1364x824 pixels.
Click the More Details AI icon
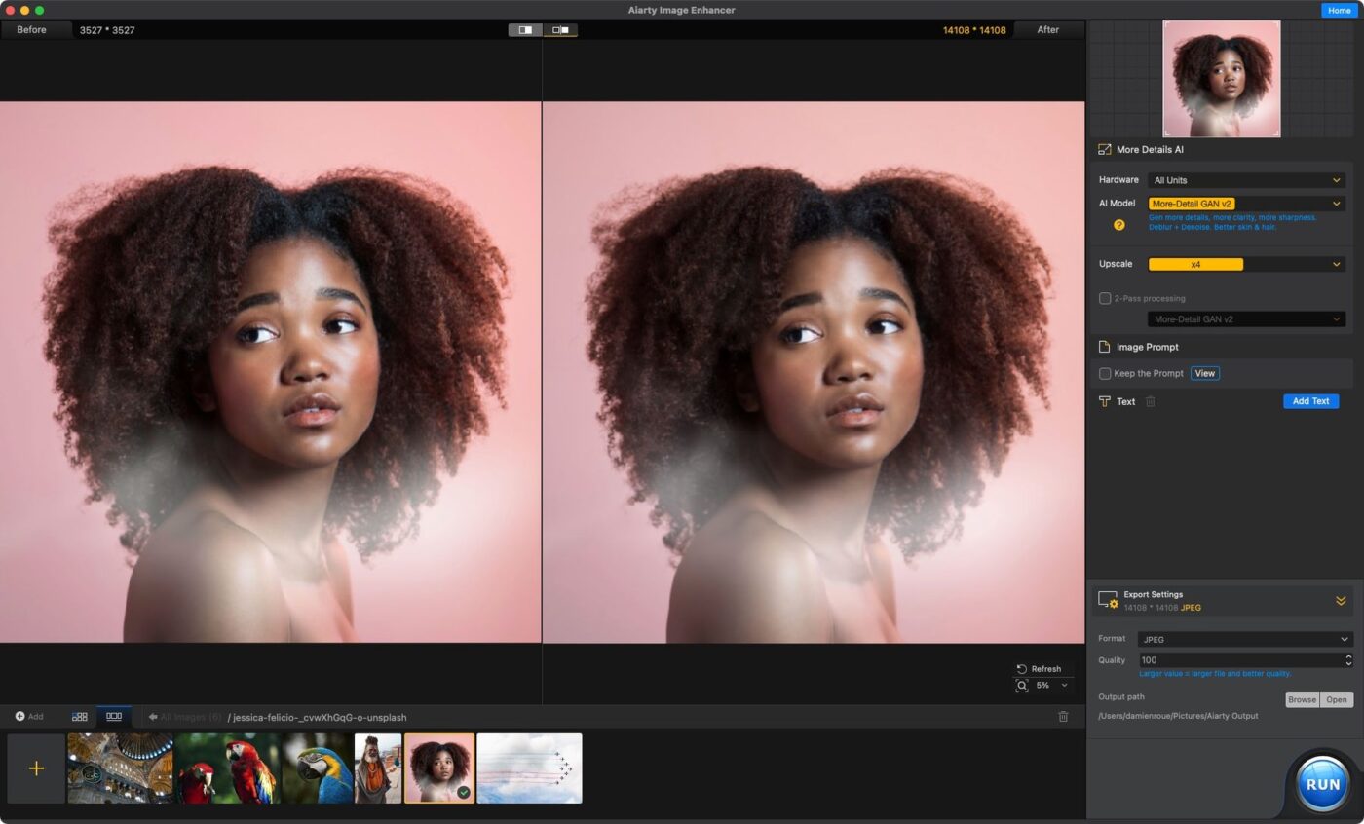(1105, 150)
